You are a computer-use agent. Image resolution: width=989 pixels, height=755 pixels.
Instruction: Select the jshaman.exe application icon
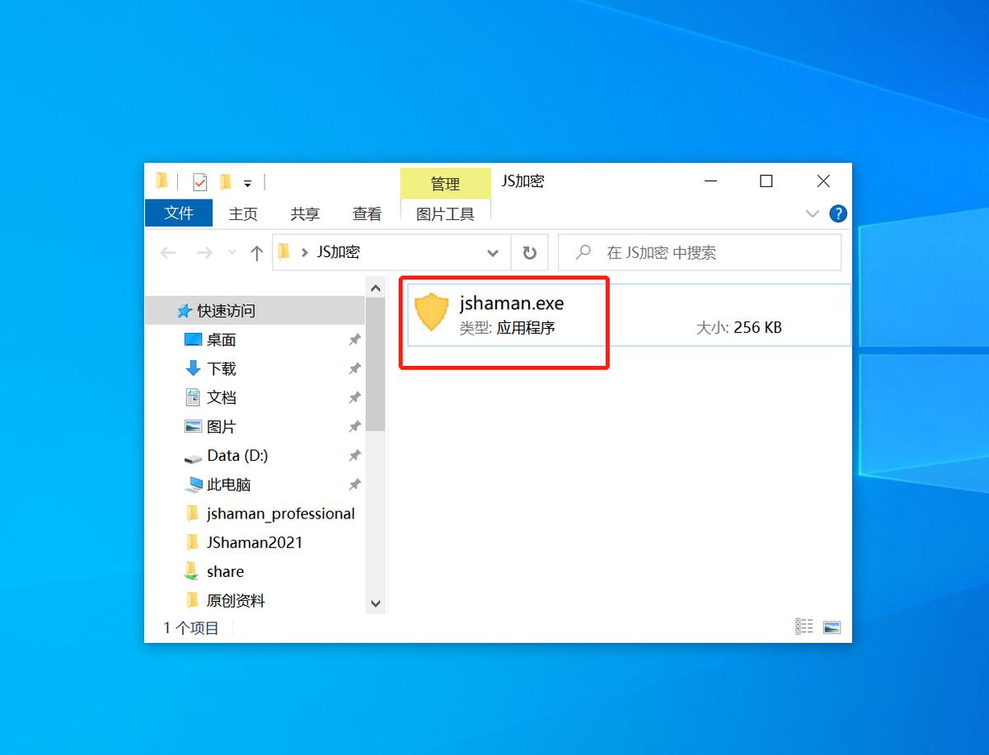click(431, 312)
